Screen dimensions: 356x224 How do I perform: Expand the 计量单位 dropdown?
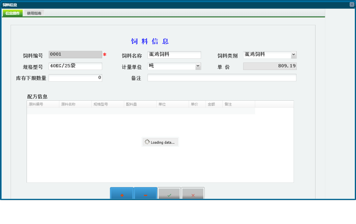[x=198, y=66]
